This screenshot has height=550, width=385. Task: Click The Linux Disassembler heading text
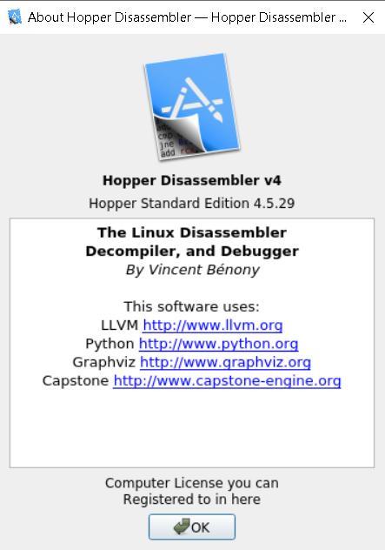tap(192, 232)
